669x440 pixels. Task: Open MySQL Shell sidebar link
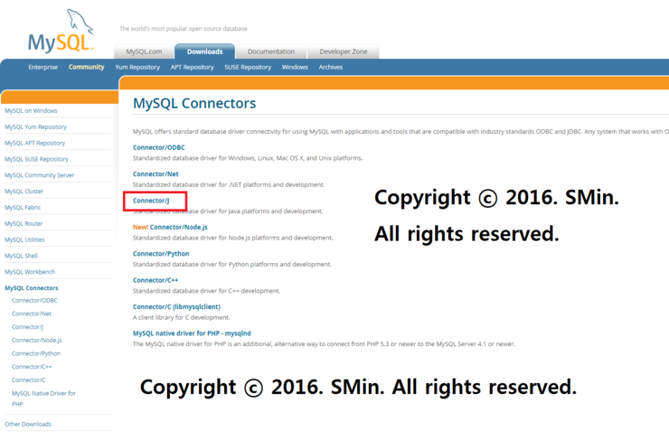(x=21, y=256)
